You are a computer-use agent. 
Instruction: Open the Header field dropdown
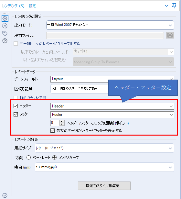(112, 106)
